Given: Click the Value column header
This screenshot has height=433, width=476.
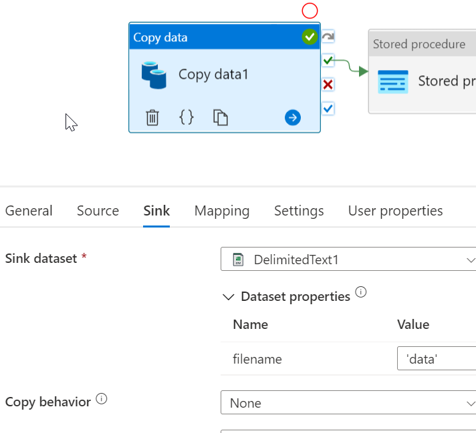Looking at the screenshot, I should pos(413,324).
